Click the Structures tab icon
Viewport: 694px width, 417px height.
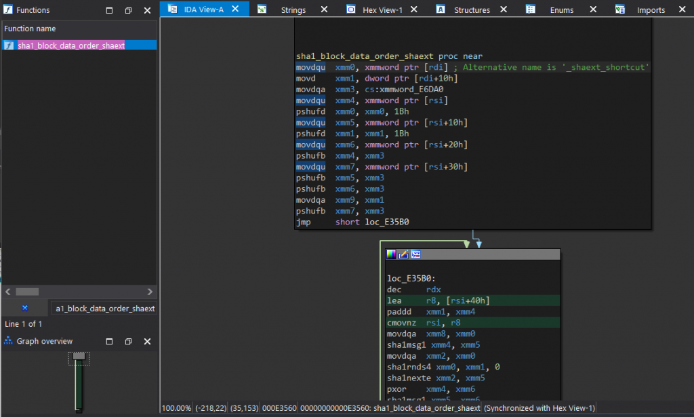click(441, 9)
